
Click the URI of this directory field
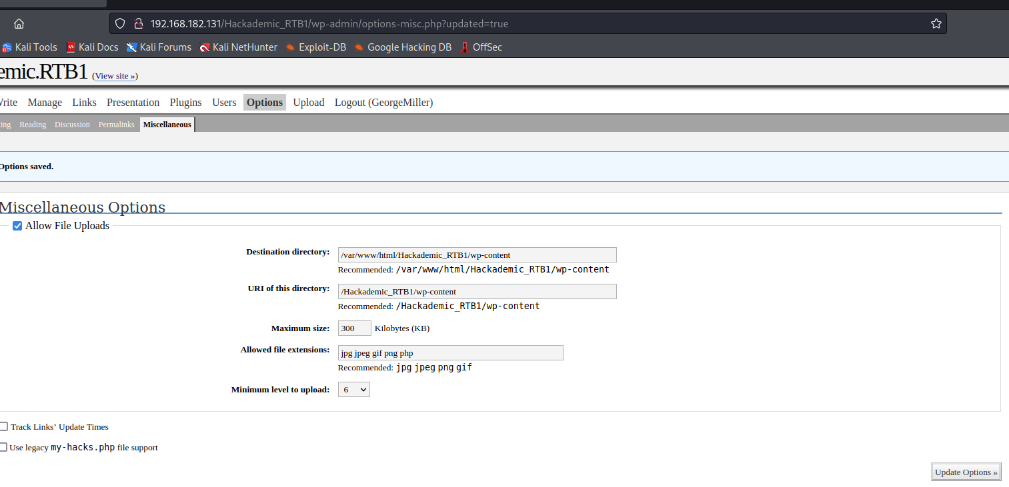click(477, 292)
